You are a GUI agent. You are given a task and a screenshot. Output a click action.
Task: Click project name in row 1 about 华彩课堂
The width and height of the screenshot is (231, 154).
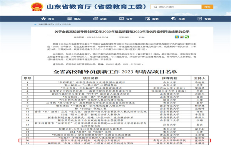pyautogui.click(x=91, y=82)
